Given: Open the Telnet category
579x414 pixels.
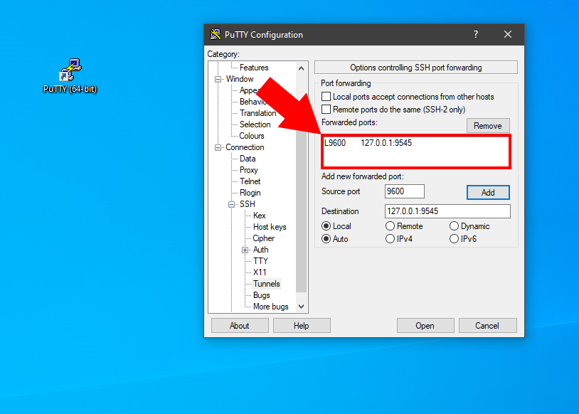Looking at the screenshot, I should pos(250,181).
